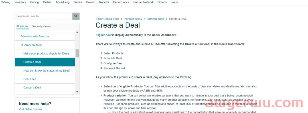
Task: Collapse the Amazon deals tree node
Action: point(22,45)
